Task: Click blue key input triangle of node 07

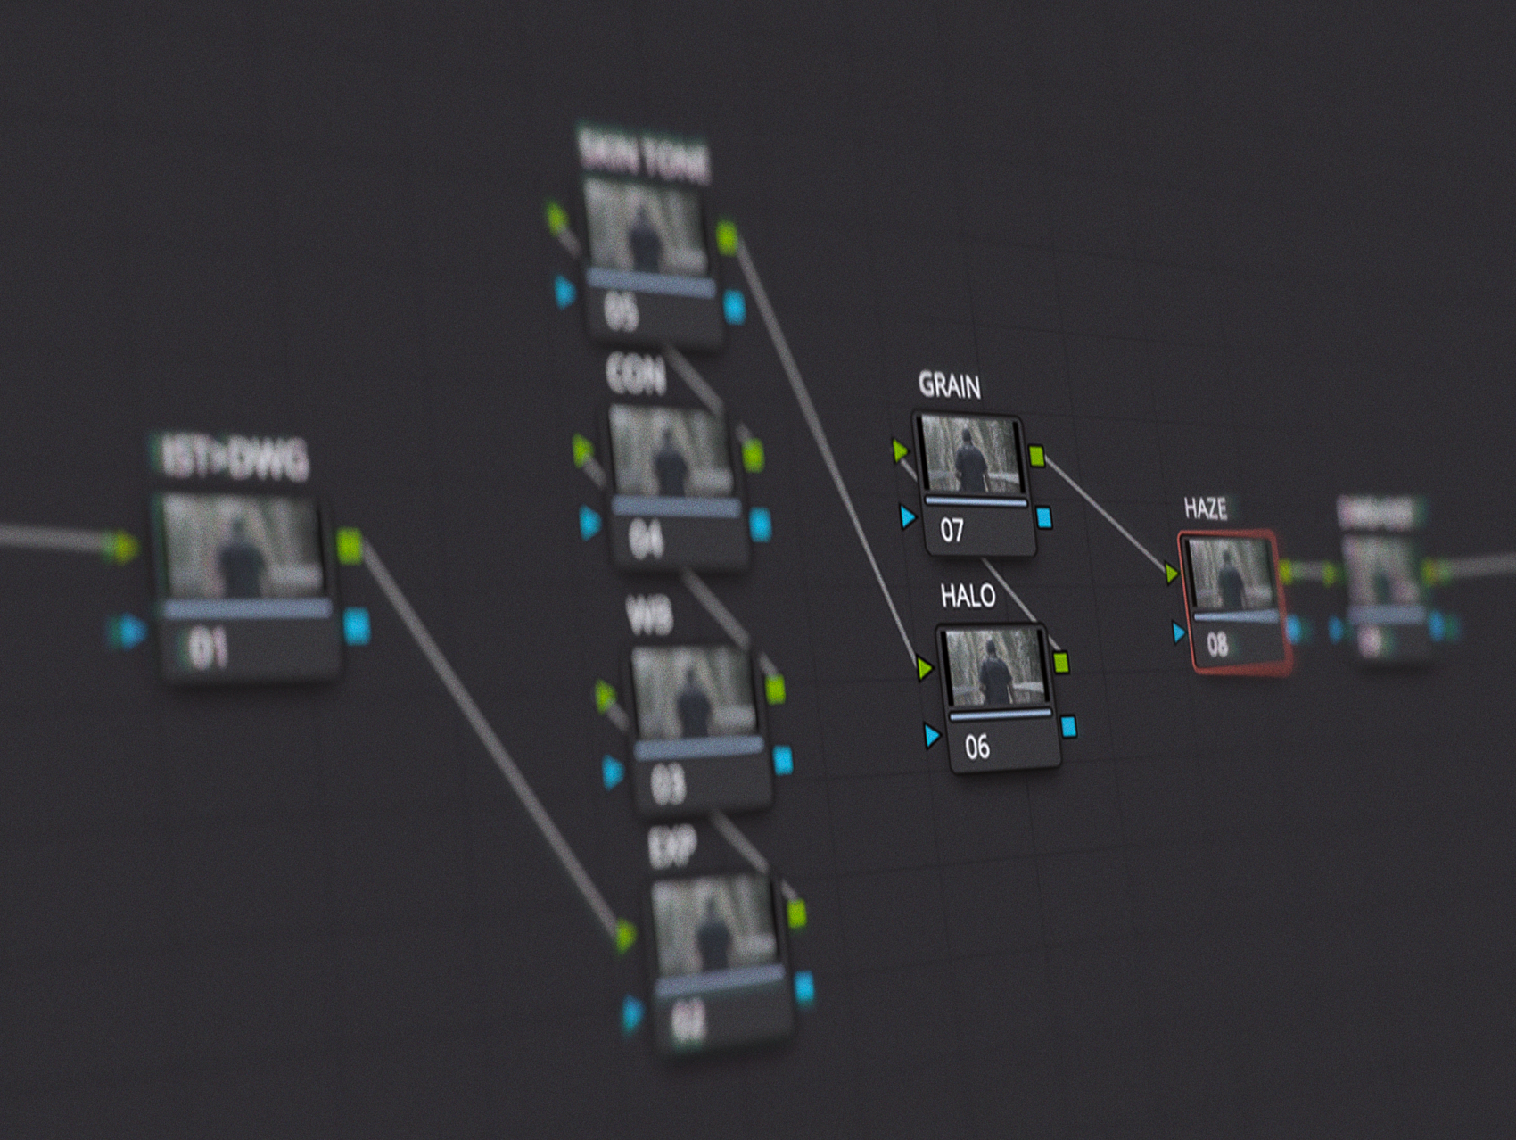Action: tap(908, 516)
